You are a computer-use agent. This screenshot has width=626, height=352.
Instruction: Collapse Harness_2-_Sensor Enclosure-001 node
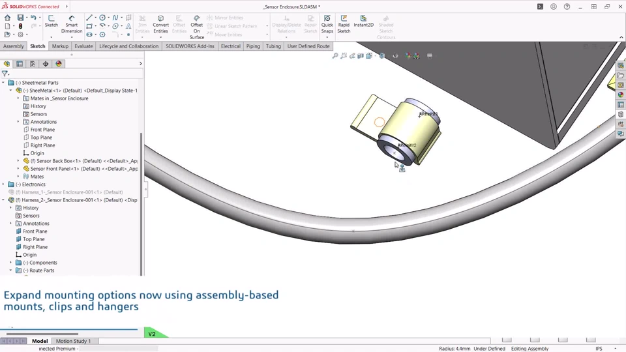click(4, 200)
